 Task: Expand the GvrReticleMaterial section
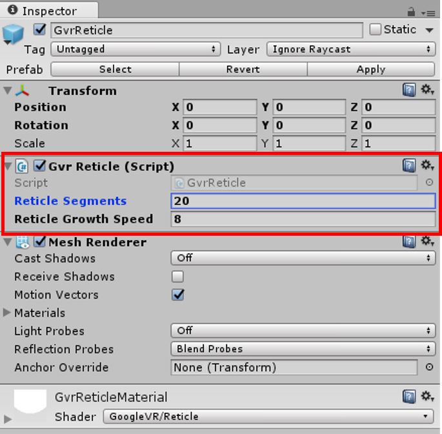pos(8,418)
